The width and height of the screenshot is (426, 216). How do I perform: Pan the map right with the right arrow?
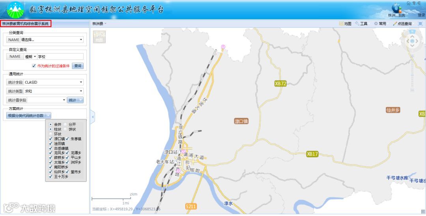coord(417,41)
